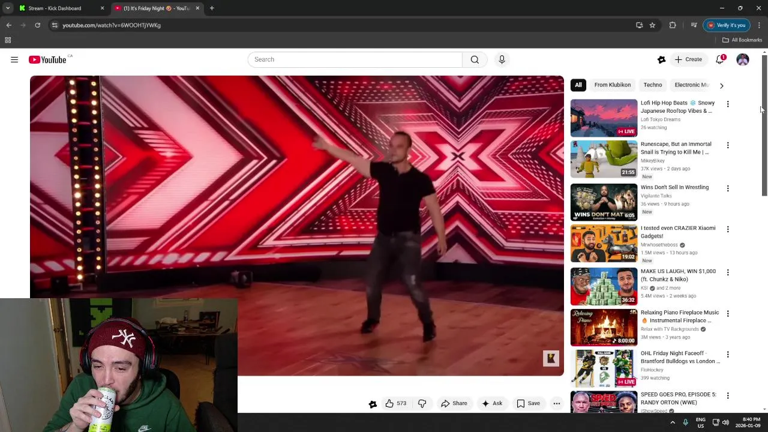The height and width of the screenshot is (432, 768).
Task: Open more actions below the video
Action: (x=557, y=403)
